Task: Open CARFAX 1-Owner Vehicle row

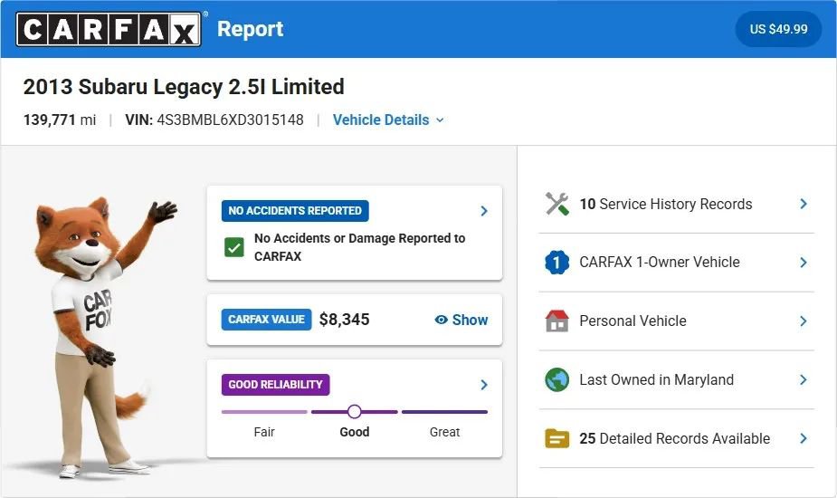Action: tap(676, 263)
